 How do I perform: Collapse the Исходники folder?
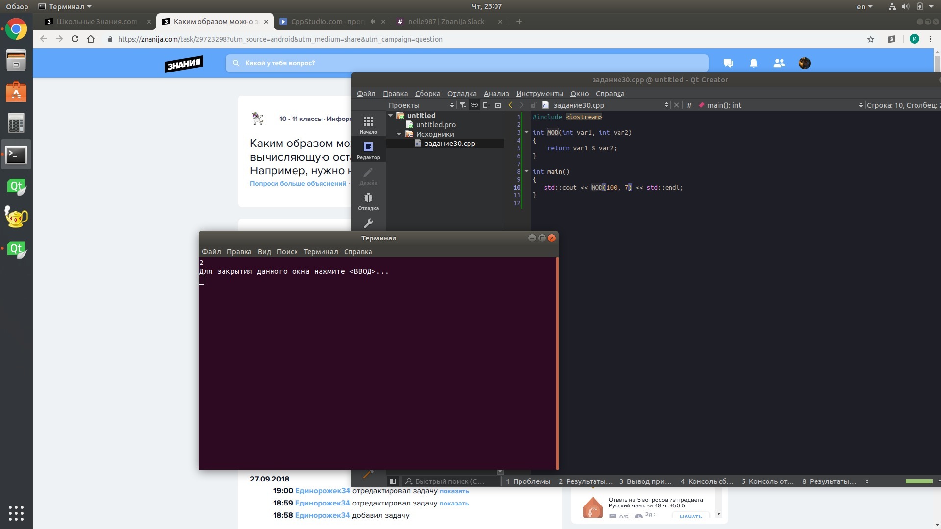399,134
